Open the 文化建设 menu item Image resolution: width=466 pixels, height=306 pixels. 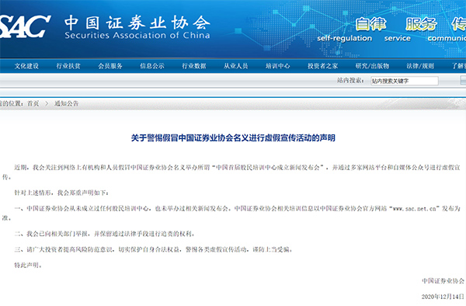[26, 66]
